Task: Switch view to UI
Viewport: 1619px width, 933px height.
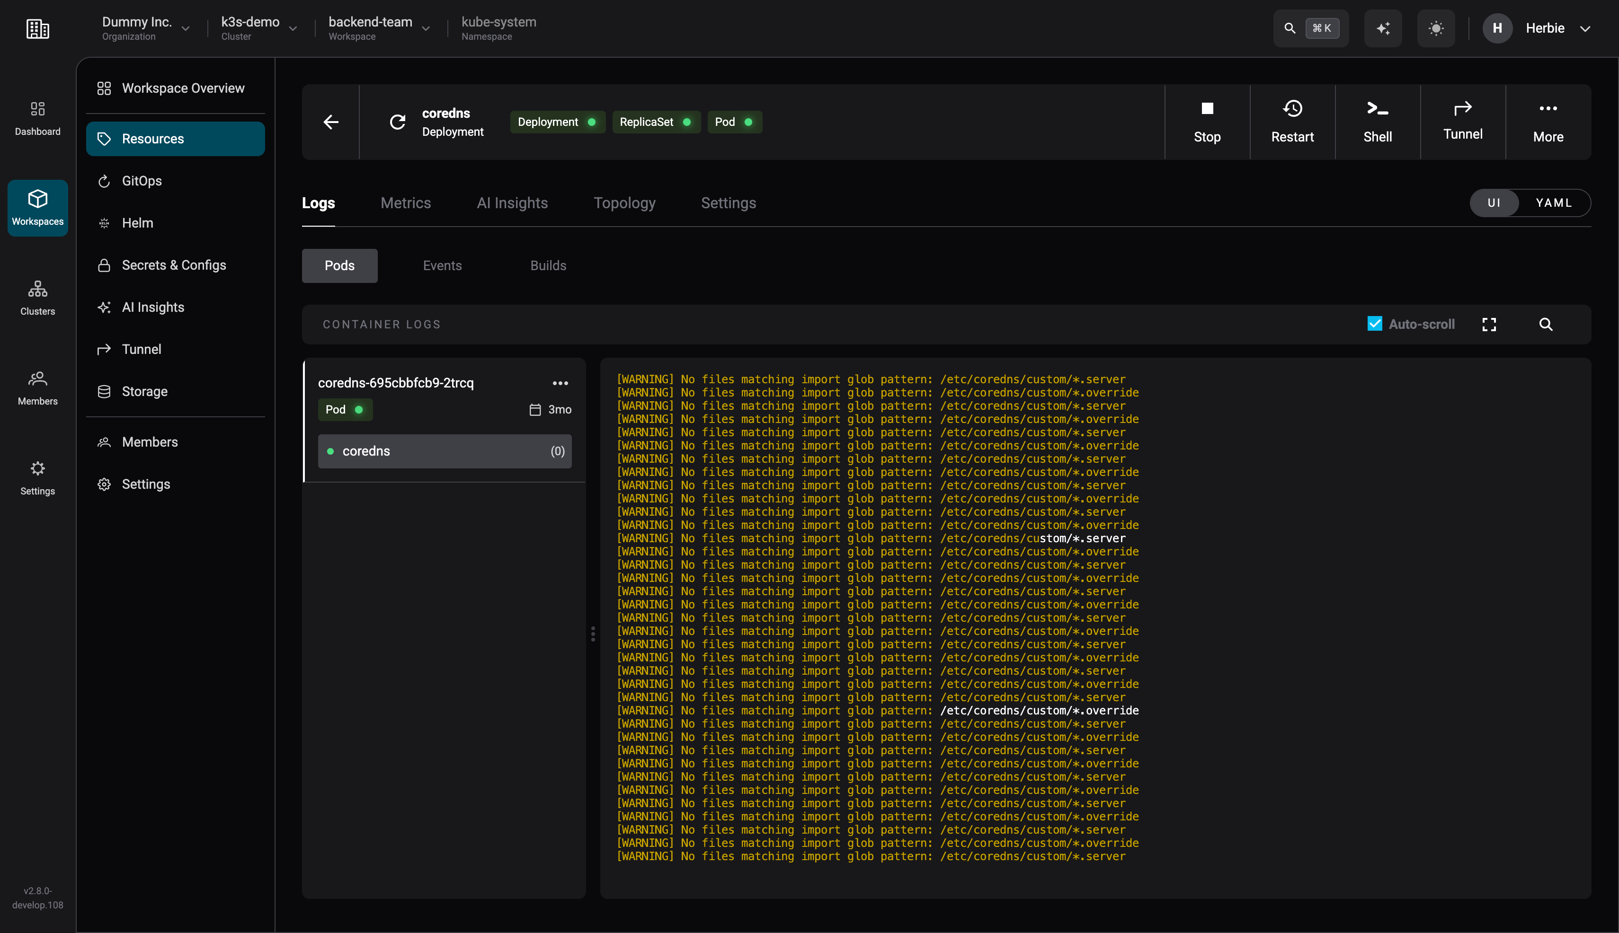Action: [x=1494, y=202]
